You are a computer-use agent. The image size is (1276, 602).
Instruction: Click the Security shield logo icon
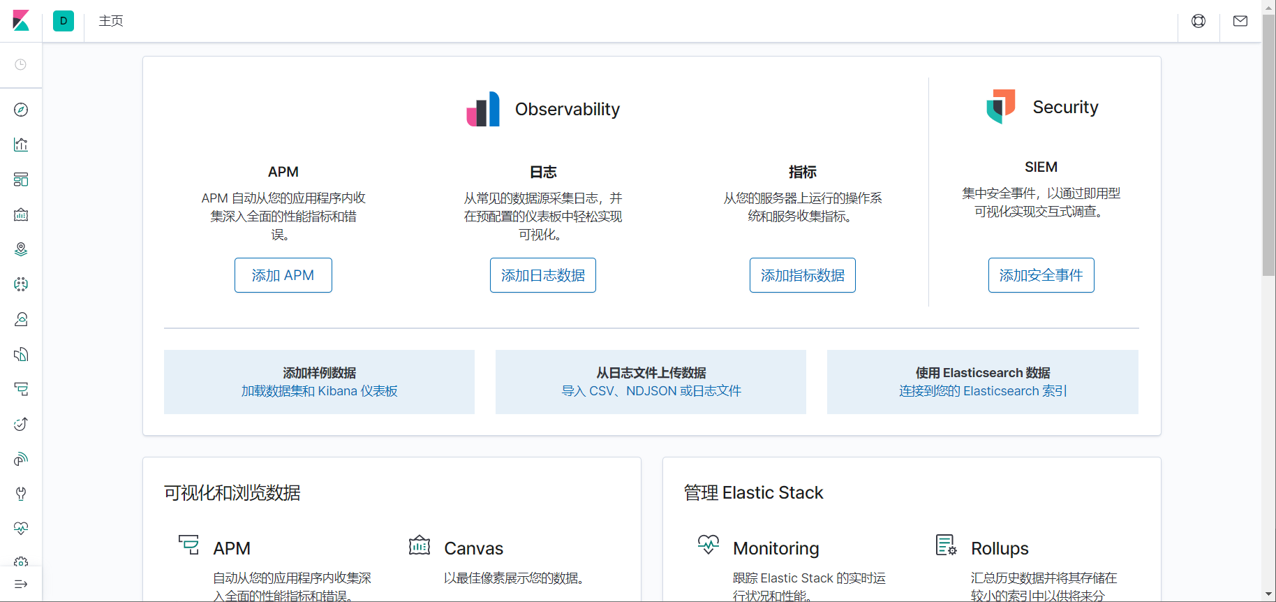coord(1001,106)
